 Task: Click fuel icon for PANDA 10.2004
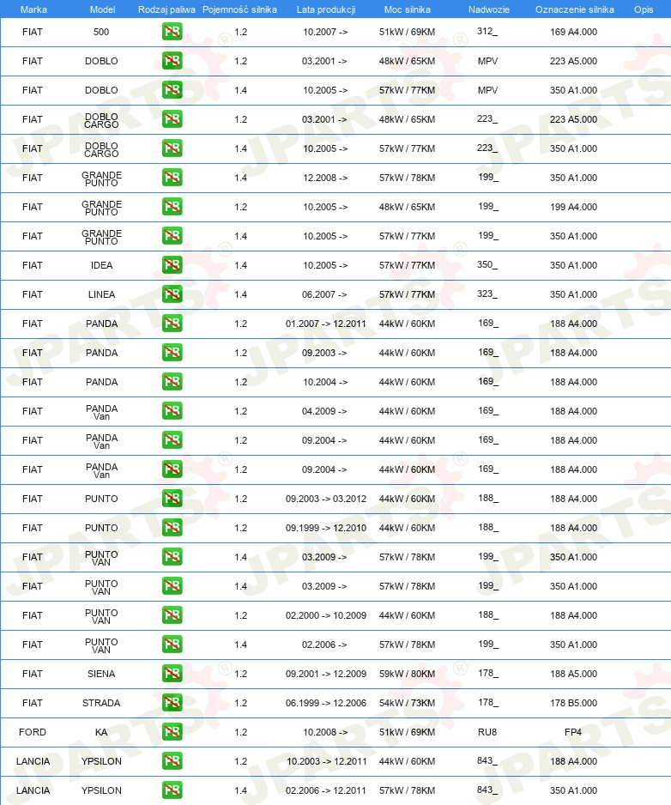(172, 382)
